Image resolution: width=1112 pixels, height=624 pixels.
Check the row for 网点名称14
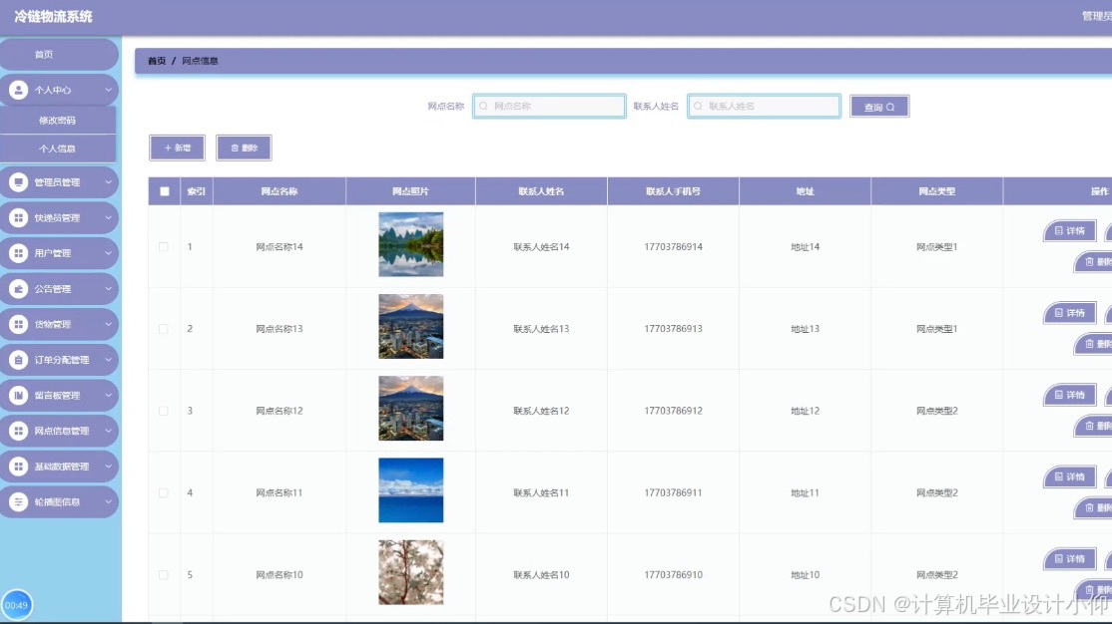point(164,247)
